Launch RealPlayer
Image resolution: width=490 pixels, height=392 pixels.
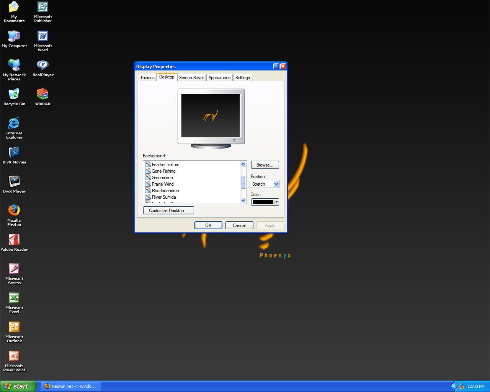pyautogui.click(x=42, y=64)
